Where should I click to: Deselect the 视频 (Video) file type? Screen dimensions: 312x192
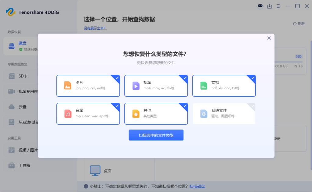(156, 86)
